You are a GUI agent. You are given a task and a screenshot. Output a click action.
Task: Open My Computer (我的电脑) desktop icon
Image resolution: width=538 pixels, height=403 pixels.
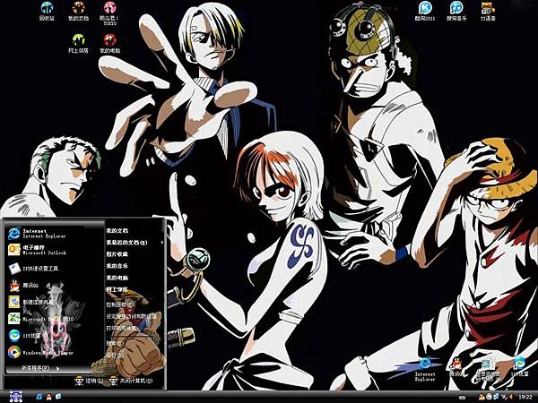[x=109, y=43]
